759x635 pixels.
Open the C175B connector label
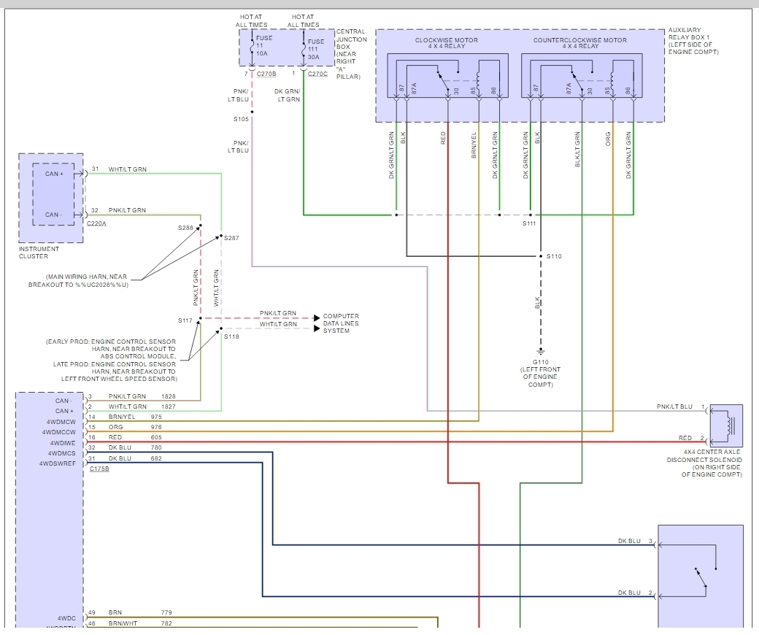point(99,469)
